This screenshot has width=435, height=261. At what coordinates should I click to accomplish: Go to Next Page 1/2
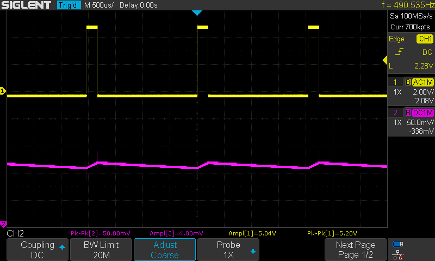pyautogui.click(x=356, y=250)
